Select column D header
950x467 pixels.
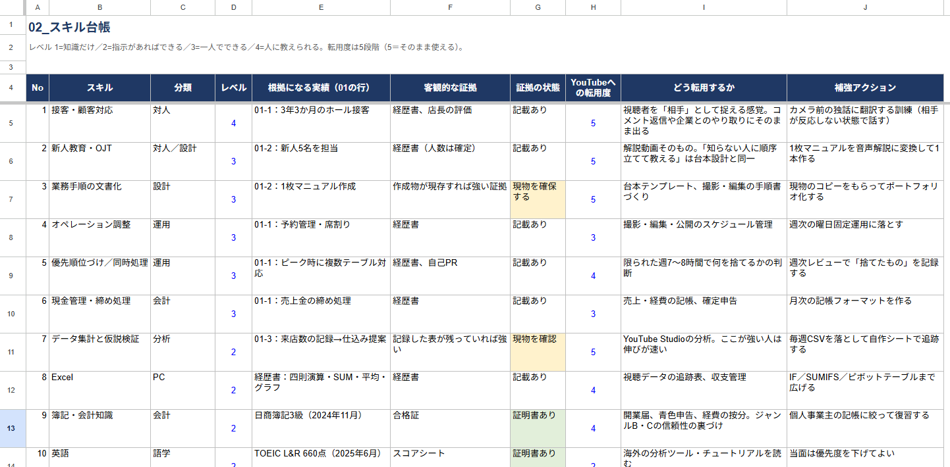(x=233, y=7)
